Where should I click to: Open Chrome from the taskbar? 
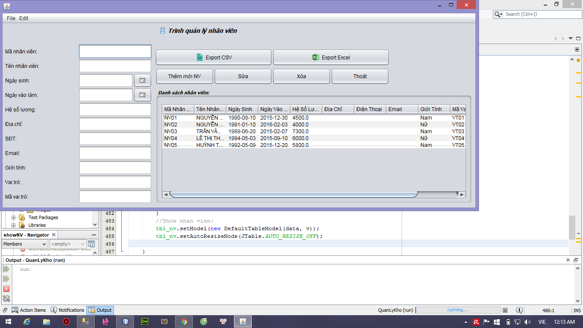pos(184,322)
